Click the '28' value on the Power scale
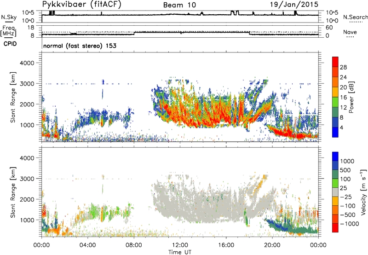 click(343, 67)
